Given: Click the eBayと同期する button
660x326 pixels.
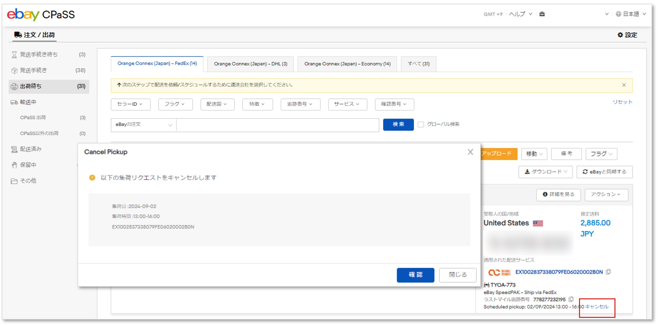Looking at the screenshot, I should pos(605,172).
